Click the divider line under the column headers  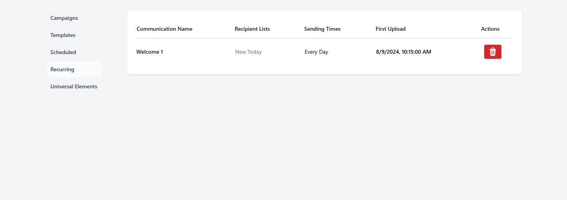coord(325,38)
